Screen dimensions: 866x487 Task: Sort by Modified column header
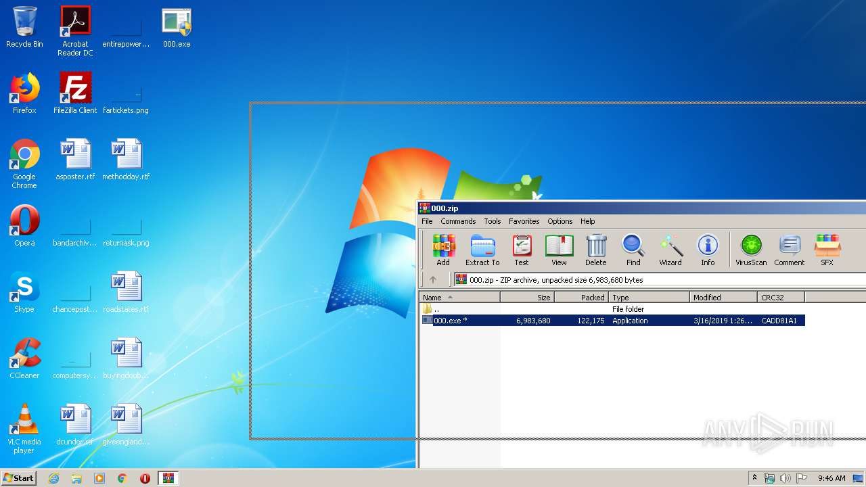coord(723,298)
